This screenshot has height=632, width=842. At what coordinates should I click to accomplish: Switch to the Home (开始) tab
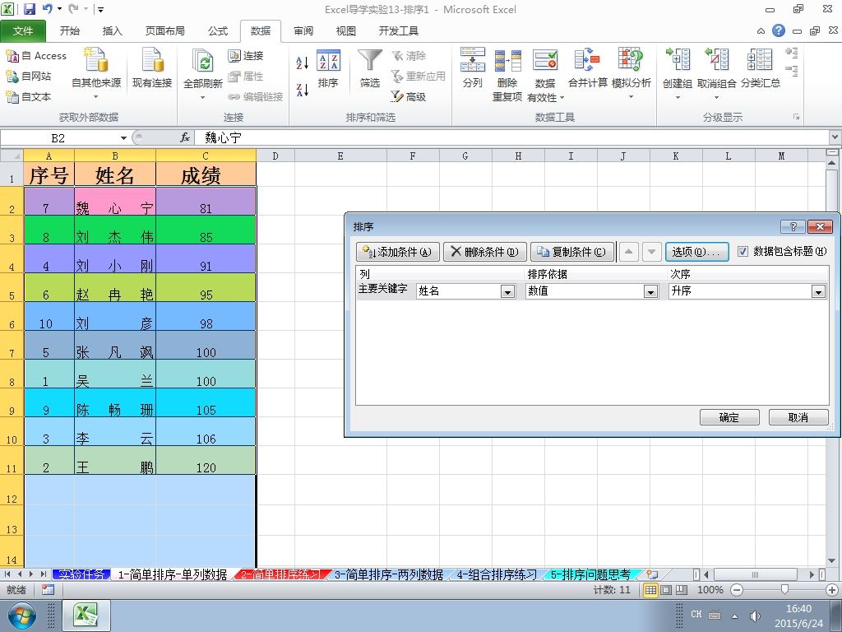(x=70, y=31)
